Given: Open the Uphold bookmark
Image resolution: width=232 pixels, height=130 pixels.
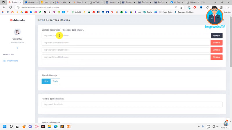Looking at the screenshot, I should pyautogui.click(x=76, y=12).
